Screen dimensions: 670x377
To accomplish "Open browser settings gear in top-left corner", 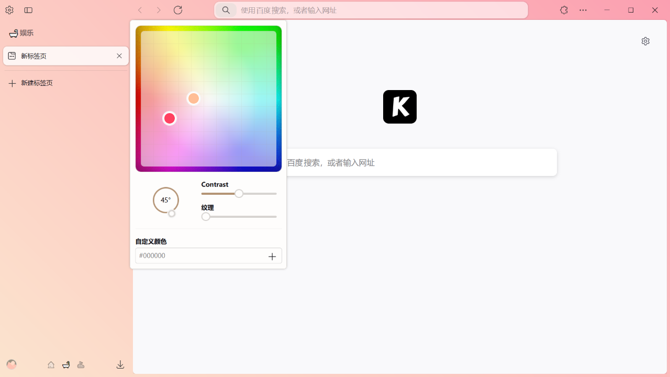I will (x=9, y=10).
